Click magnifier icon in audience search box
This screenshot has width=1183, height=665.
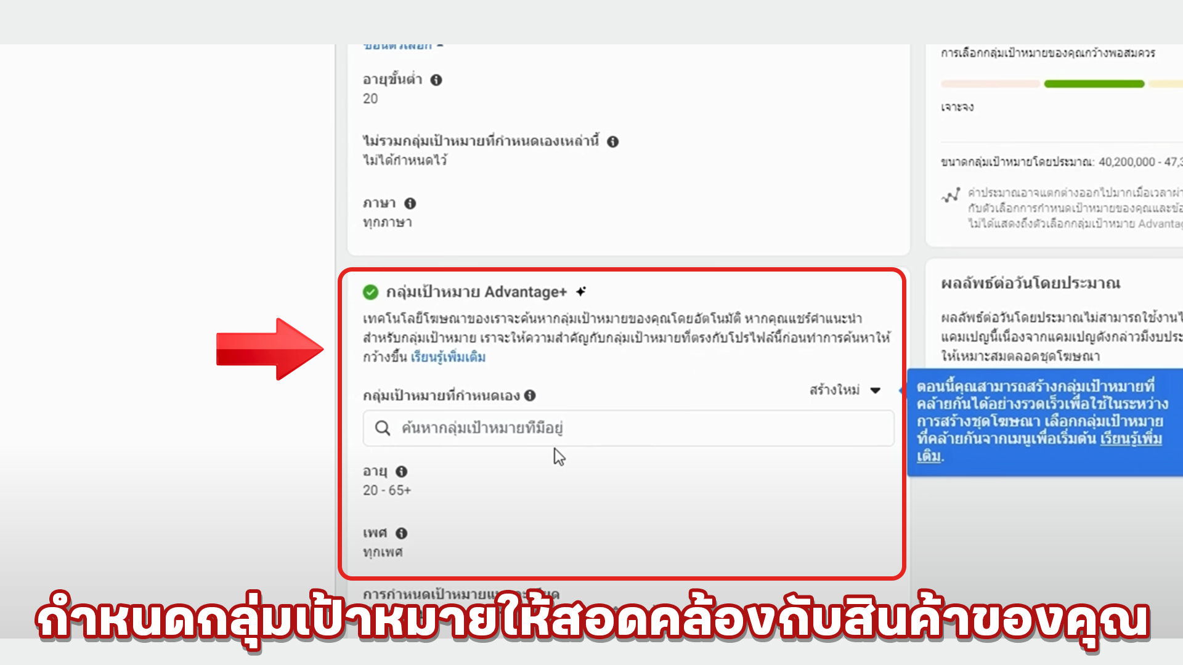click(383, 428)
